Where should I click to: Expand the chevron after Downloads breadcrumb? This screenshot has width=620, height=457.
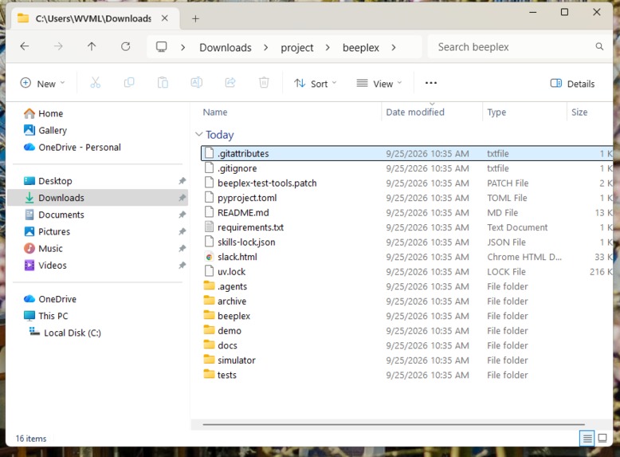point(265,48)
